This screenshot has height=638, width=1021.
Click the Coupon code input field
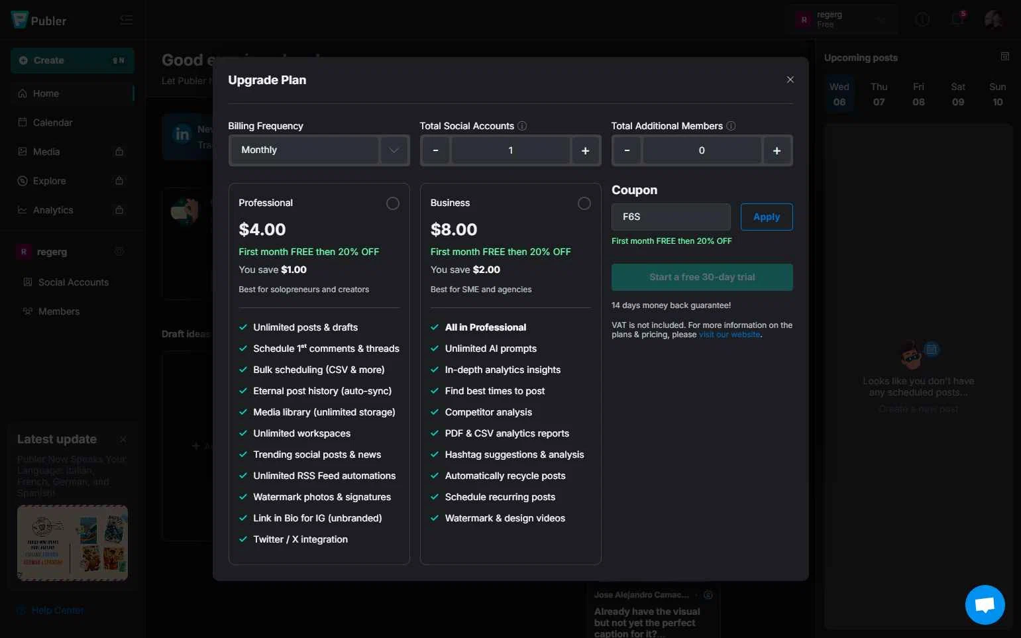click(x=671, y=217)
